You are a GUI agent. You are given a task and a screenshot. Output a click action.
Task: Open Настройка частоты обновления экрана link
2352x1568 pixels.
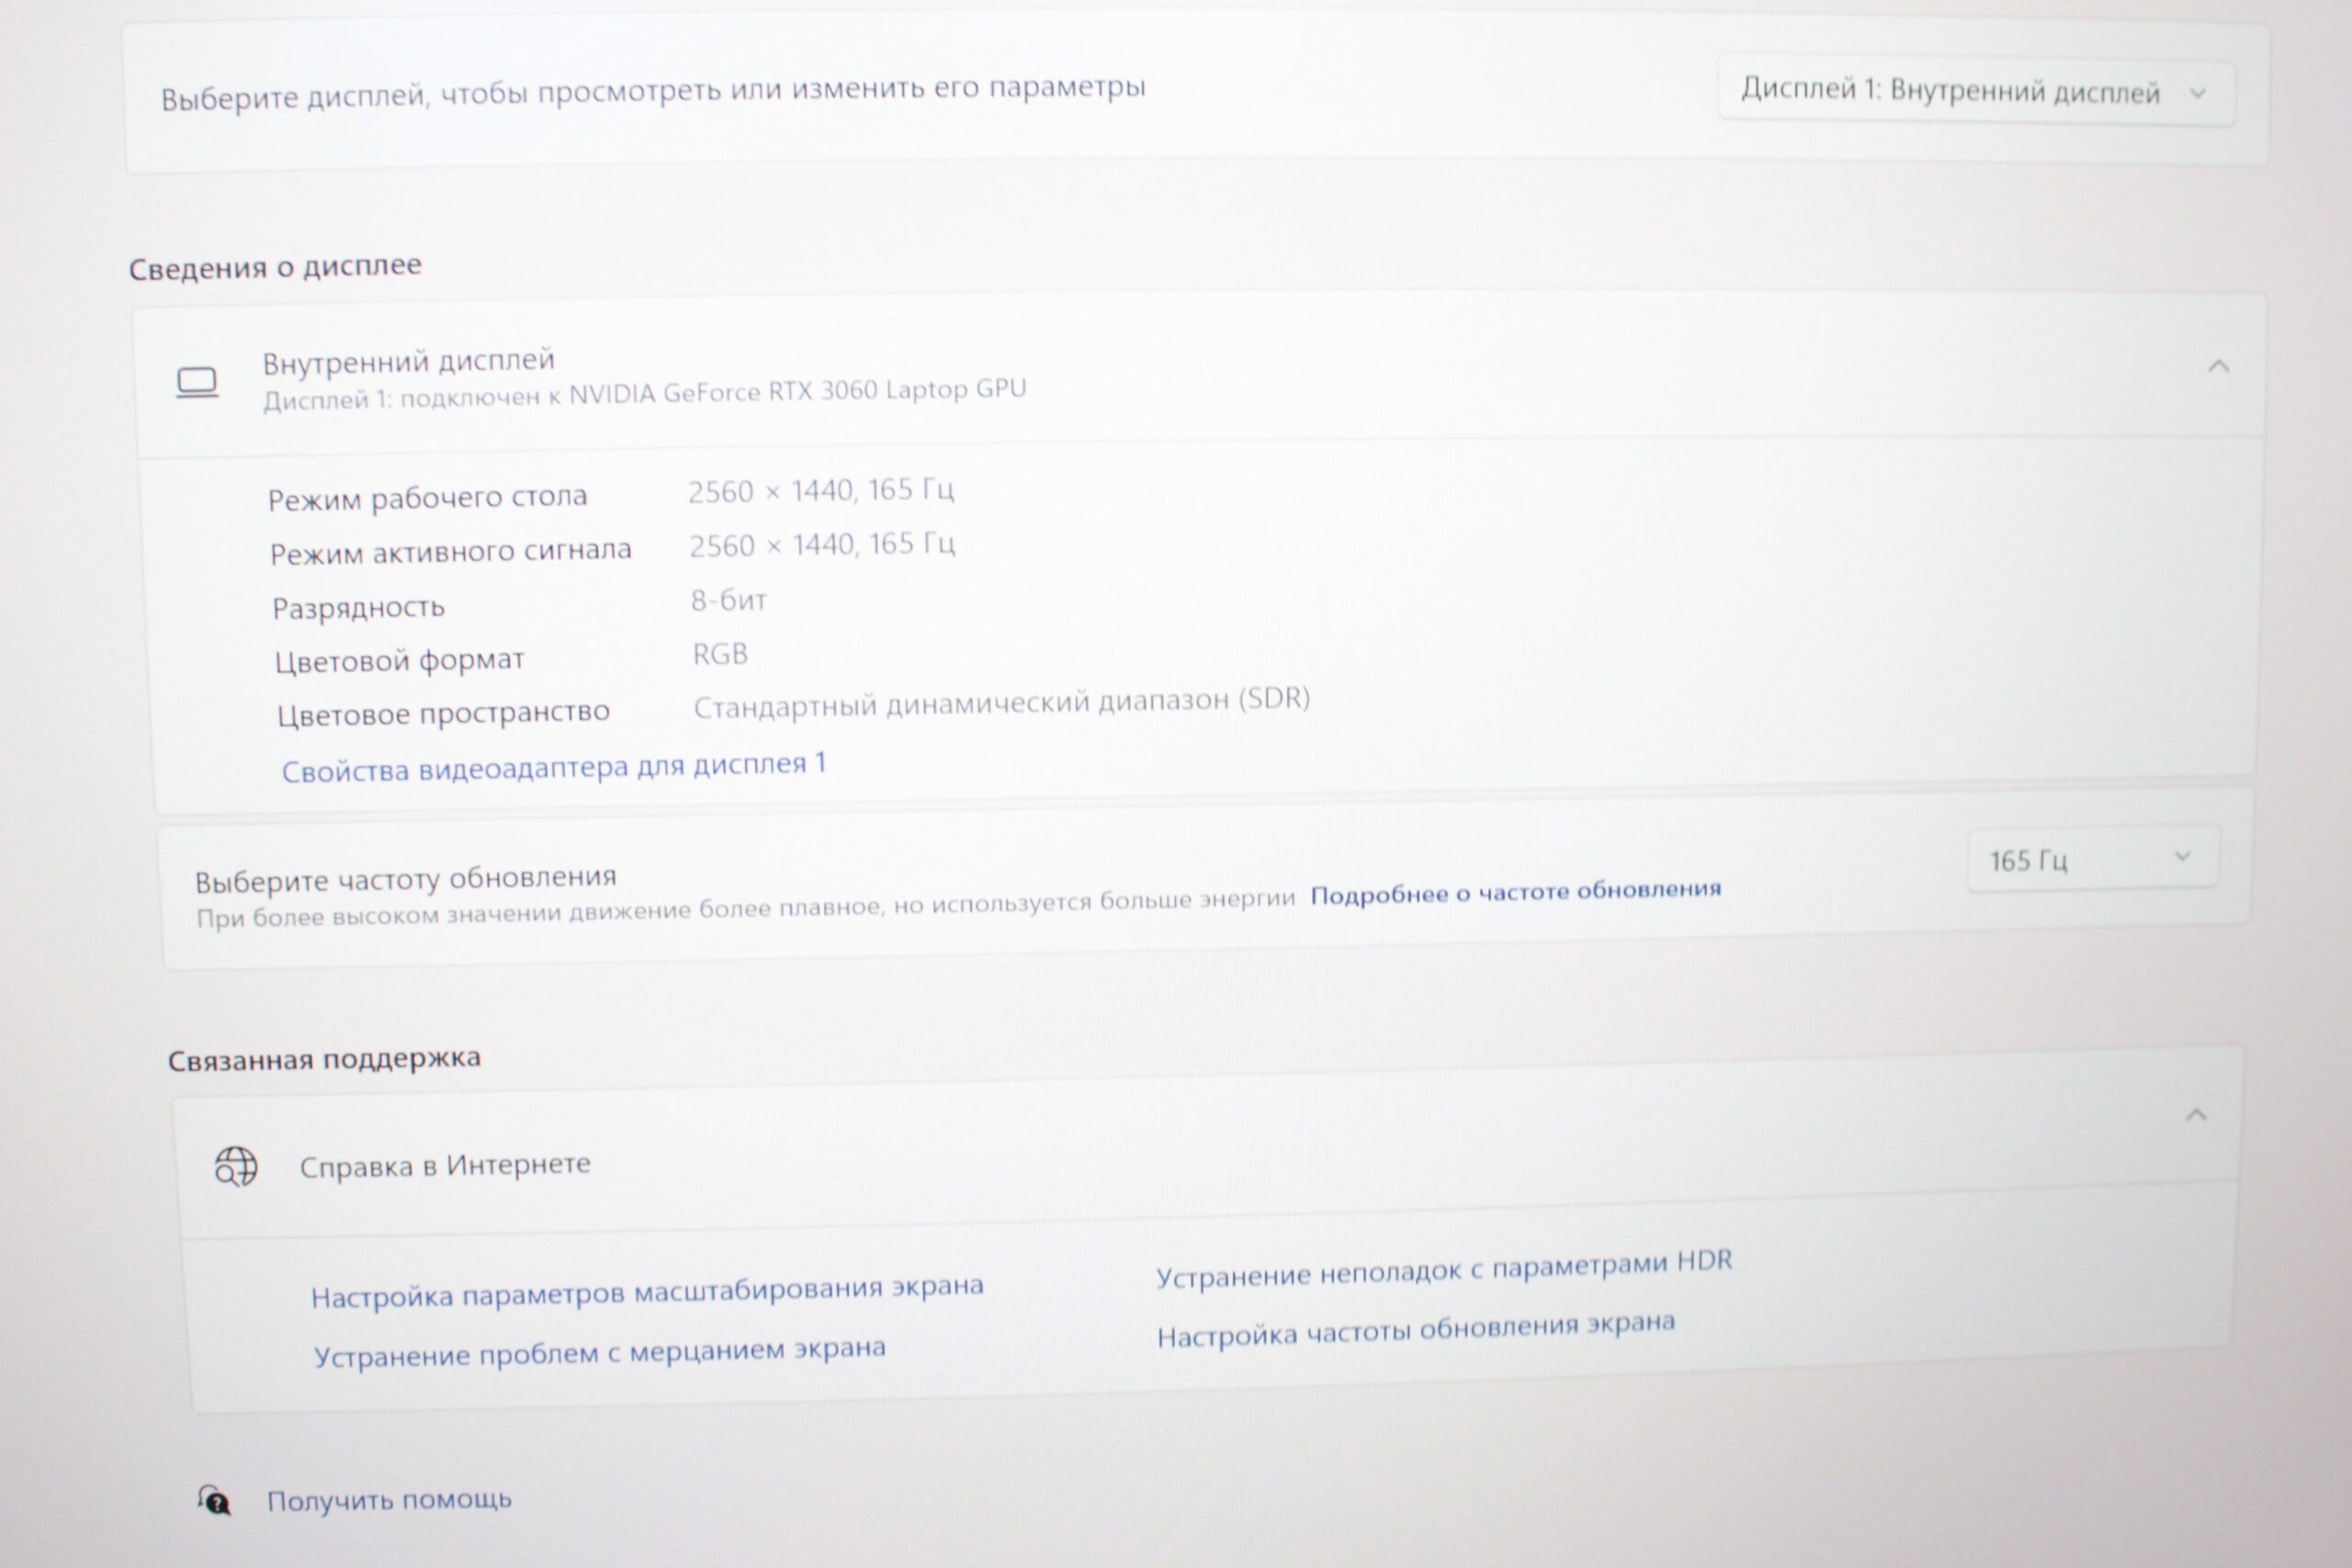(1415, 1330)
